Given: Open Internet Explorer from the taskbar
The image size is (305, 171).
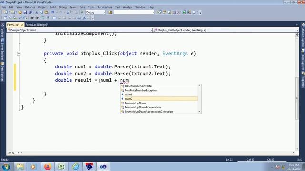Looking at the screenshot, I should pyautogui.click(x=75, y=167).
